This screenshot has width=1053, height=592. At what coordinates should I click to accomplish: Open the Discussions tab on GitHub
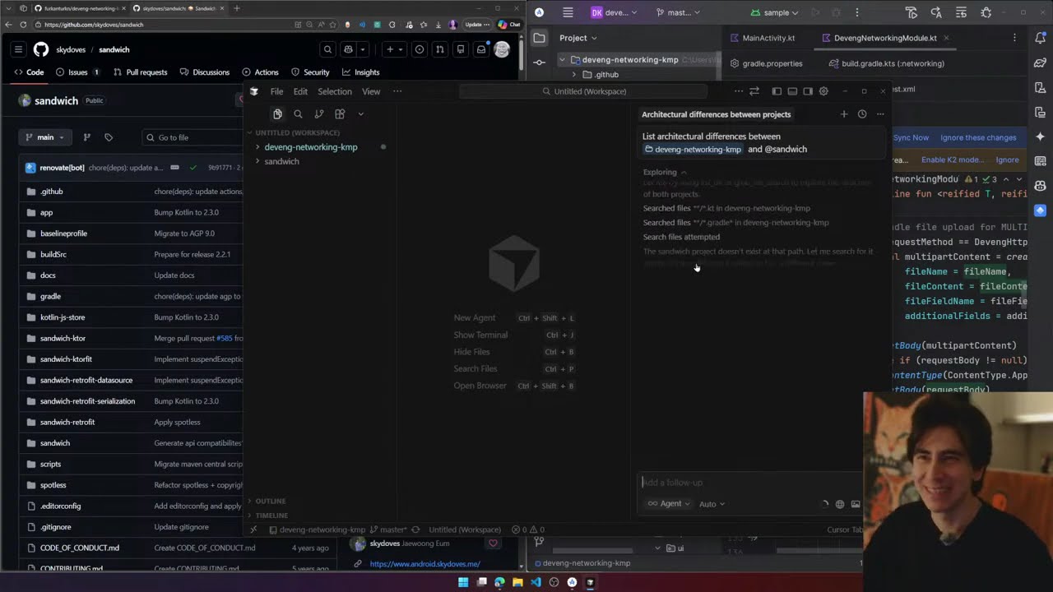(x=204, y=72)
